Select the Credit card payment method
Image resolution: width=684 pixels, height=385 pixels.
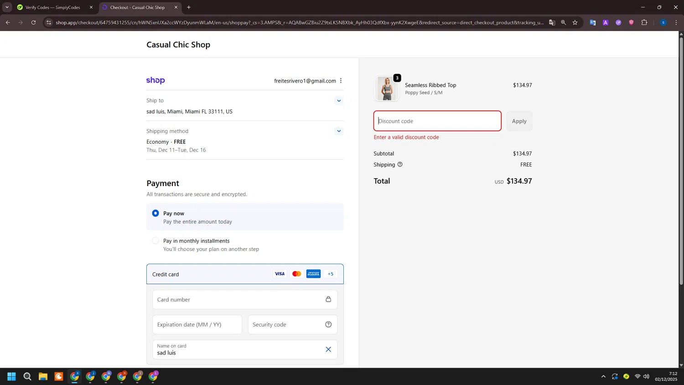(x=245, y=274)
